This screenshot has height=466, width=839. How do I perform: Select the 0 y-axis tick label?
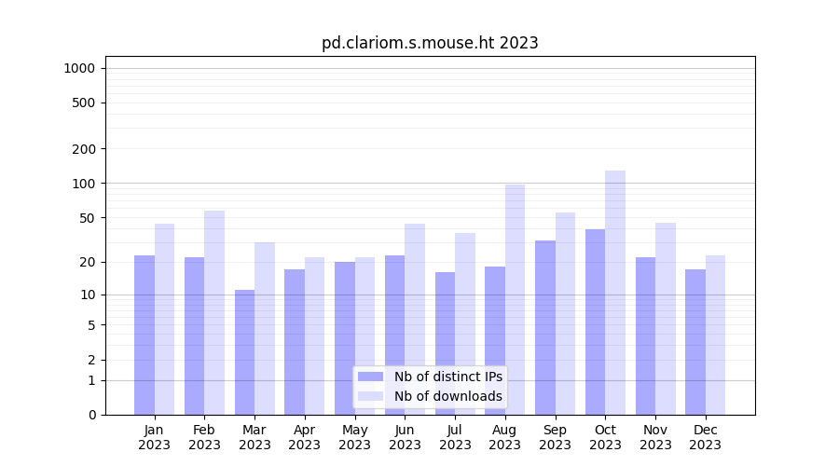coord(91,415)
